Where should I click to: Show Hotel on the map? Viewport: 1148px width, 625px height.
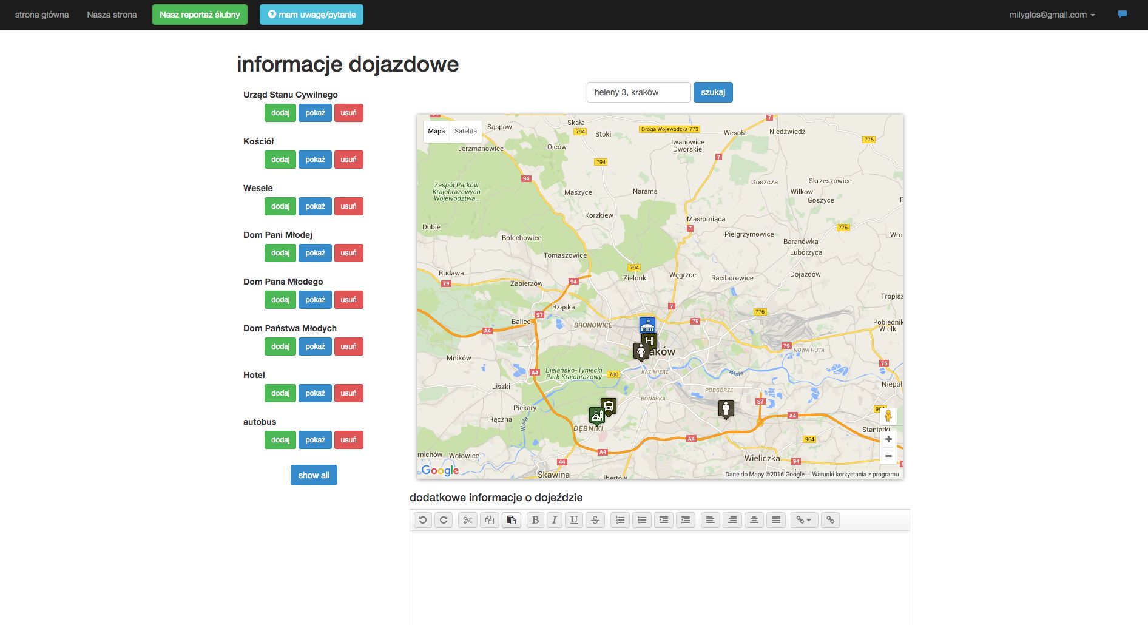[x=315, y=393]
